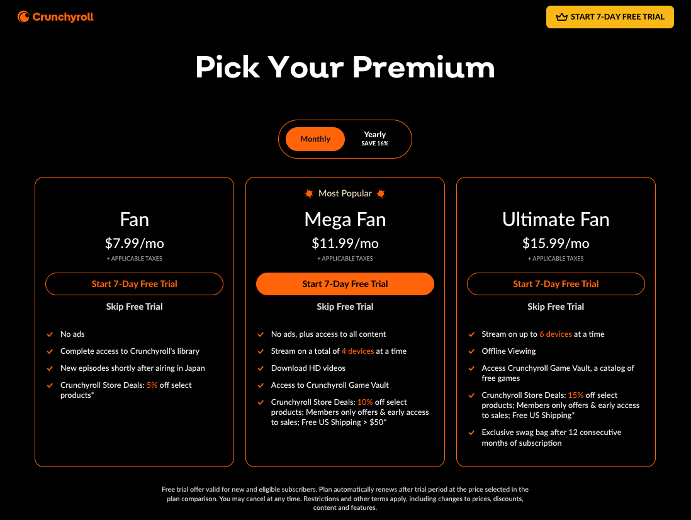Click Start 7-Day Free Trial in the header
The height and width of the screenshot is (520, 691).
point(610,16)
